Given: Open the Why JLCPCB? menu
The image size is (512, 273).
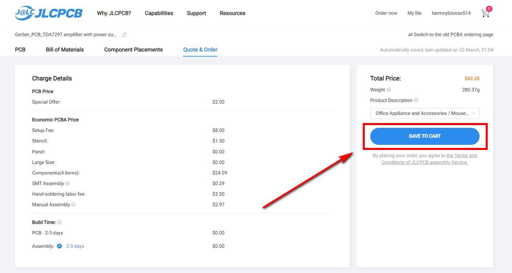Looking at the screenshot, I should [x=114, y=13].
